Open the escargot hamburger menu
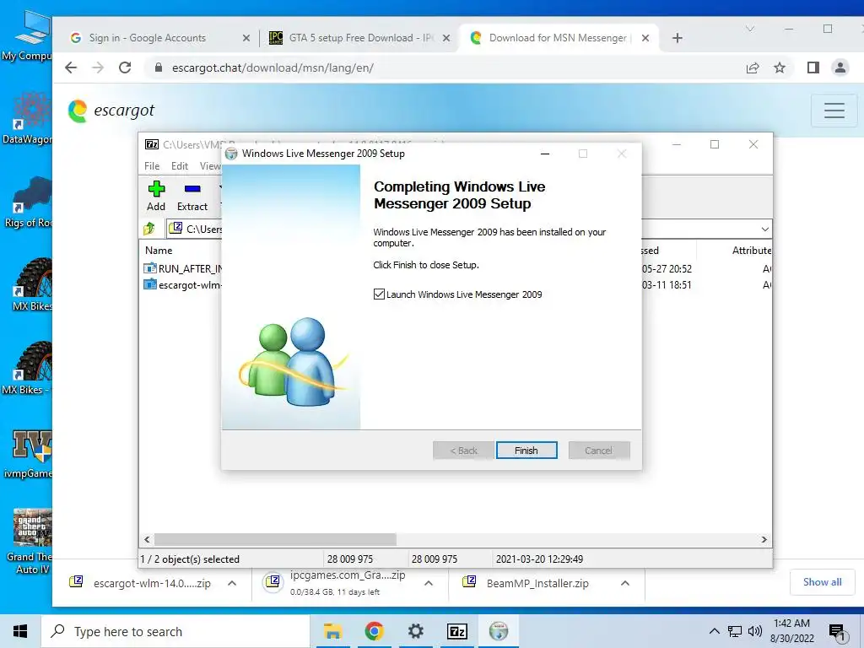 [x=834, y=111]
